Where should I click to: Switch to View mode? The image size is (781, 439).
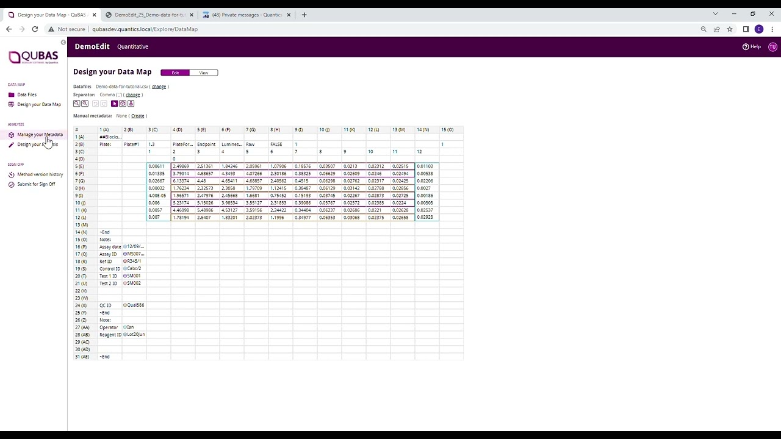click(x=204, y=73)
